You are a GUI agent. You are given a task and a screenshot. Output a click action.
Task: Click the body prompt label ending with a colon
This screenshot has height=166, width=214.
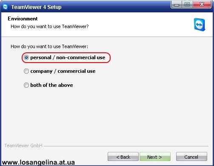(49, 46)
